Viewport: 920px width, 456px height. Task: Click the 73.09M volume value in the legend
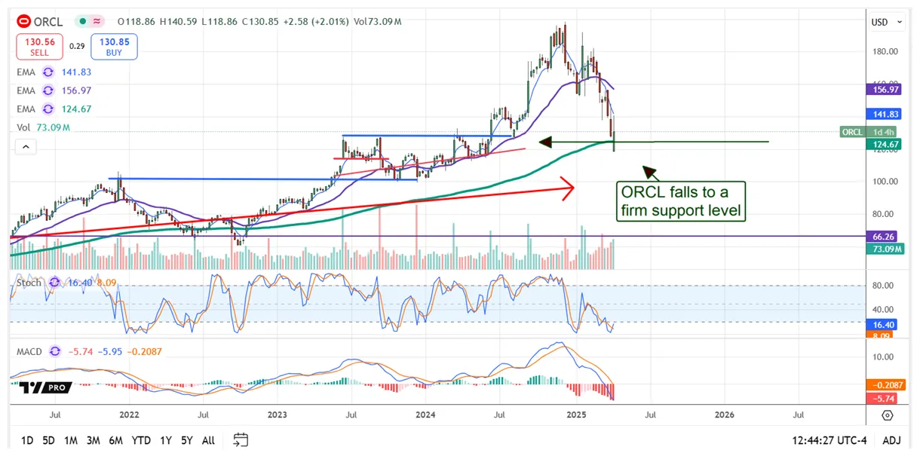51,127
